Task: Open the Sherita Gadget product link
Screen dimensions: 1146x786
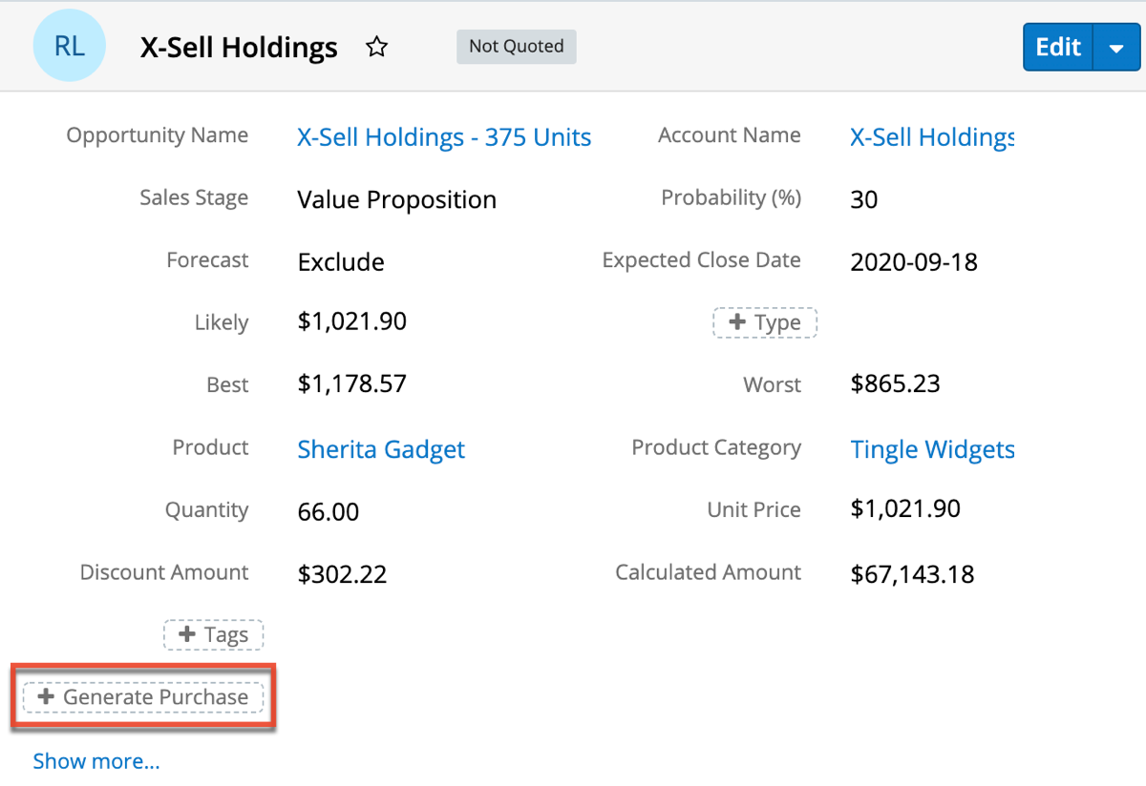Action: pyautogui.click(x=381, y=449)
